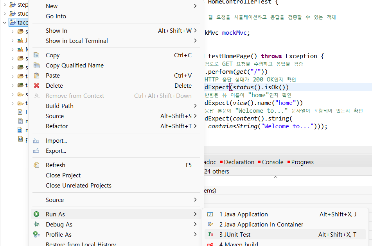This screenshot has width=372, height=246.
Task: Click the Refresh icon
Action: (36, 165)
